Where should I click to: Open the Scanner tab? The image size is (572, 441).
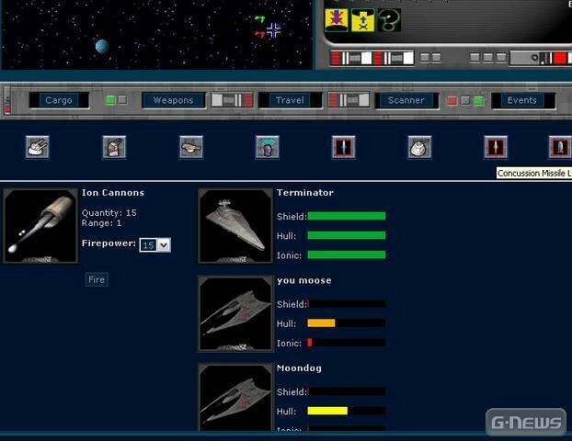pos(406,100)
